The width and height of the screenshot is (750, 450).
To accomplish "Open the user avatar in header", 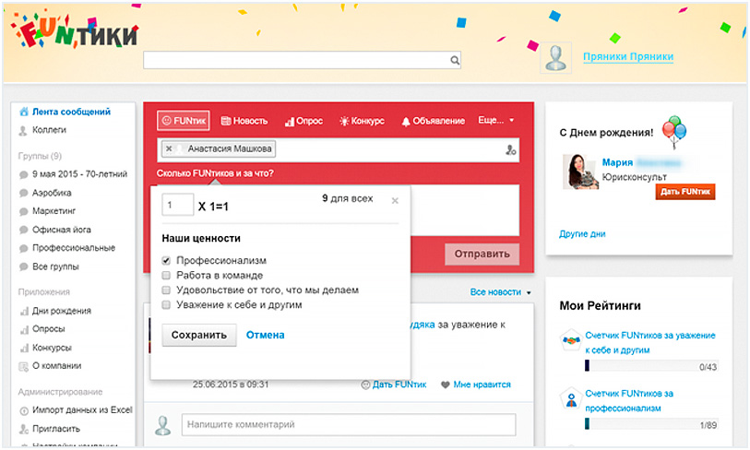I will (x=555, y=58).
